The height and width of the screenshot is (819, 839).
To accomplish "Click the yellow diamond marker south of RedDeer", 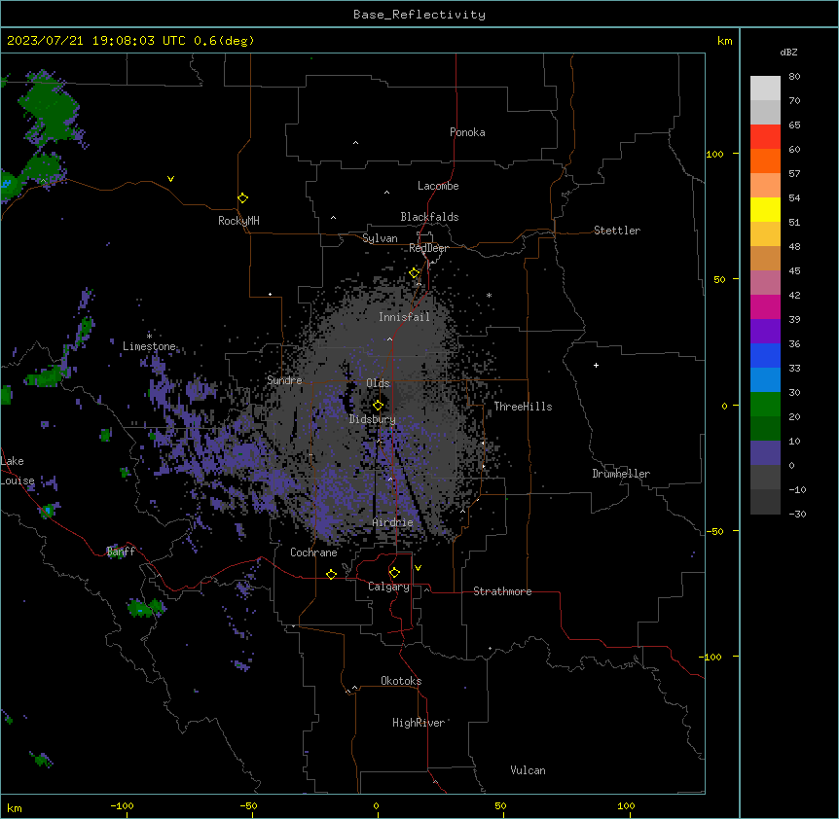I will coord(415,273).
